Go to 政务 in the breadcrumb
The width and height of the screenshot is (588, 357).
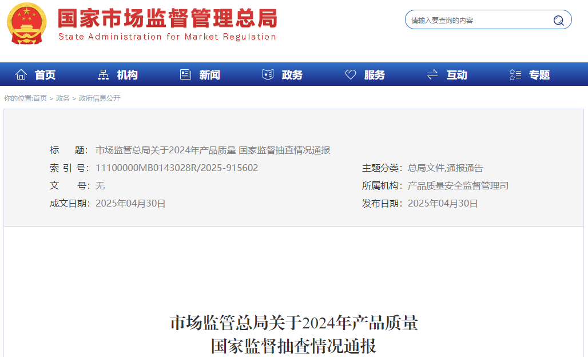click(62, 98)
